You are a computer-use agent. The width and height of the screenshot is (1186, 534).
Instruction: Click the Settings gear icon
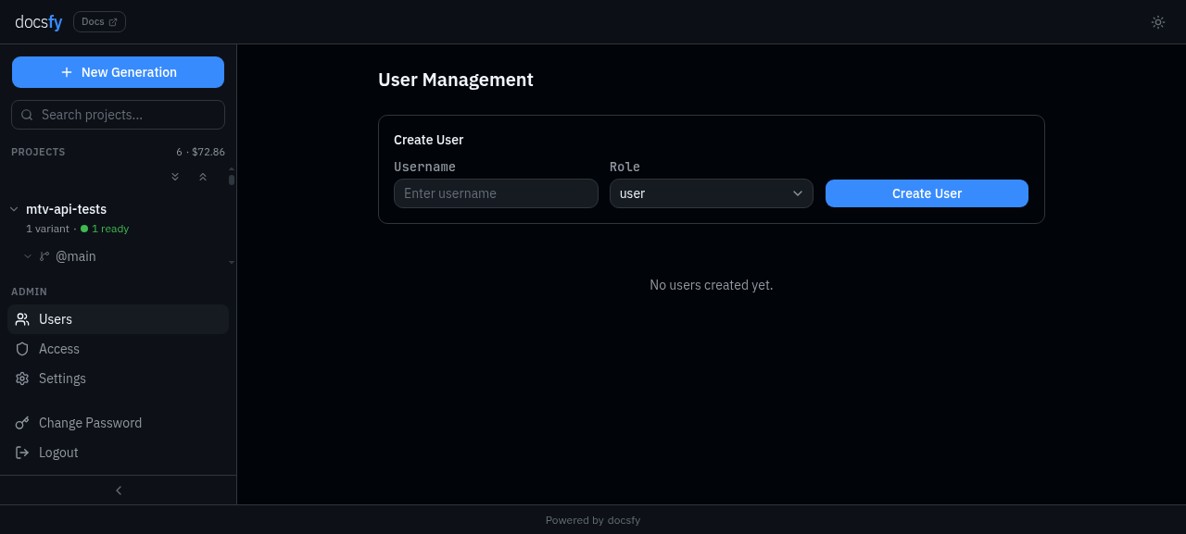(22, 379)
